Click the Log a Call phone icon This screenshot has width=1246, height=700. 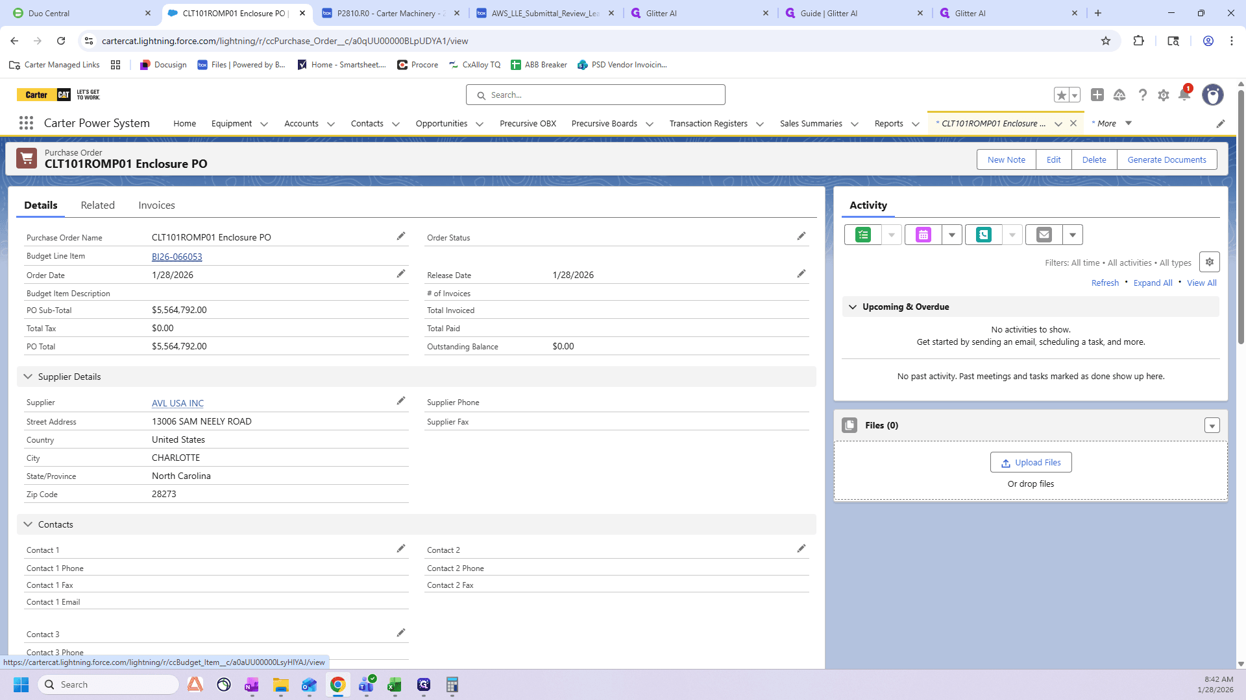(x=984, y=235)
